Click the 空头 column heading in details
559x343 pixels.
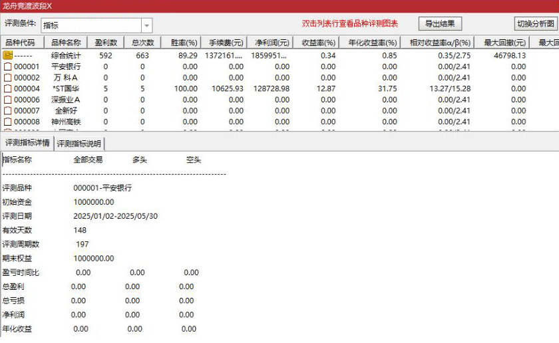[x=194, y=160]
